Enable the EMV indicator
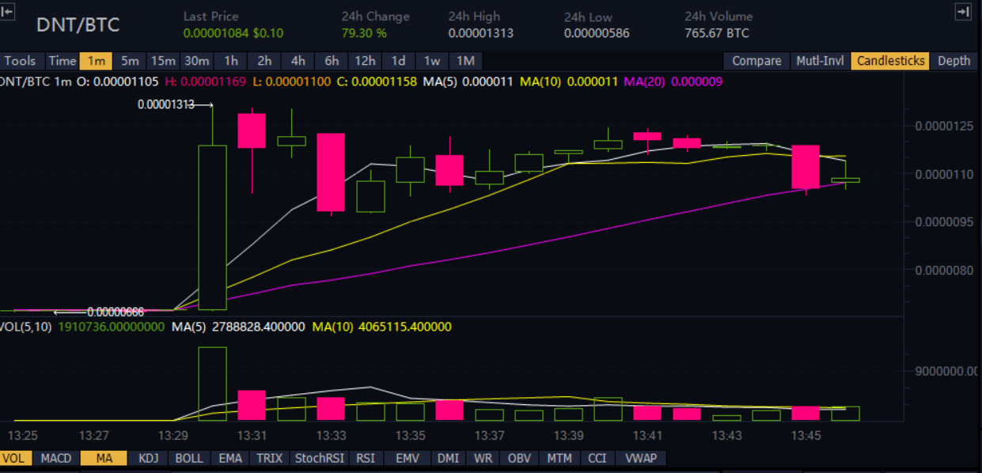Viewport: 982px width, 473px height. click(407, 458)
